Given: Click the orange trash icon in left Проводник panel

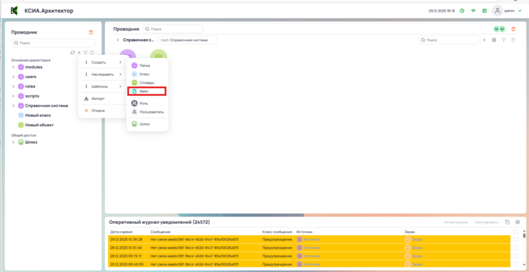Looking at the screenshot, I should click(91, 32).
